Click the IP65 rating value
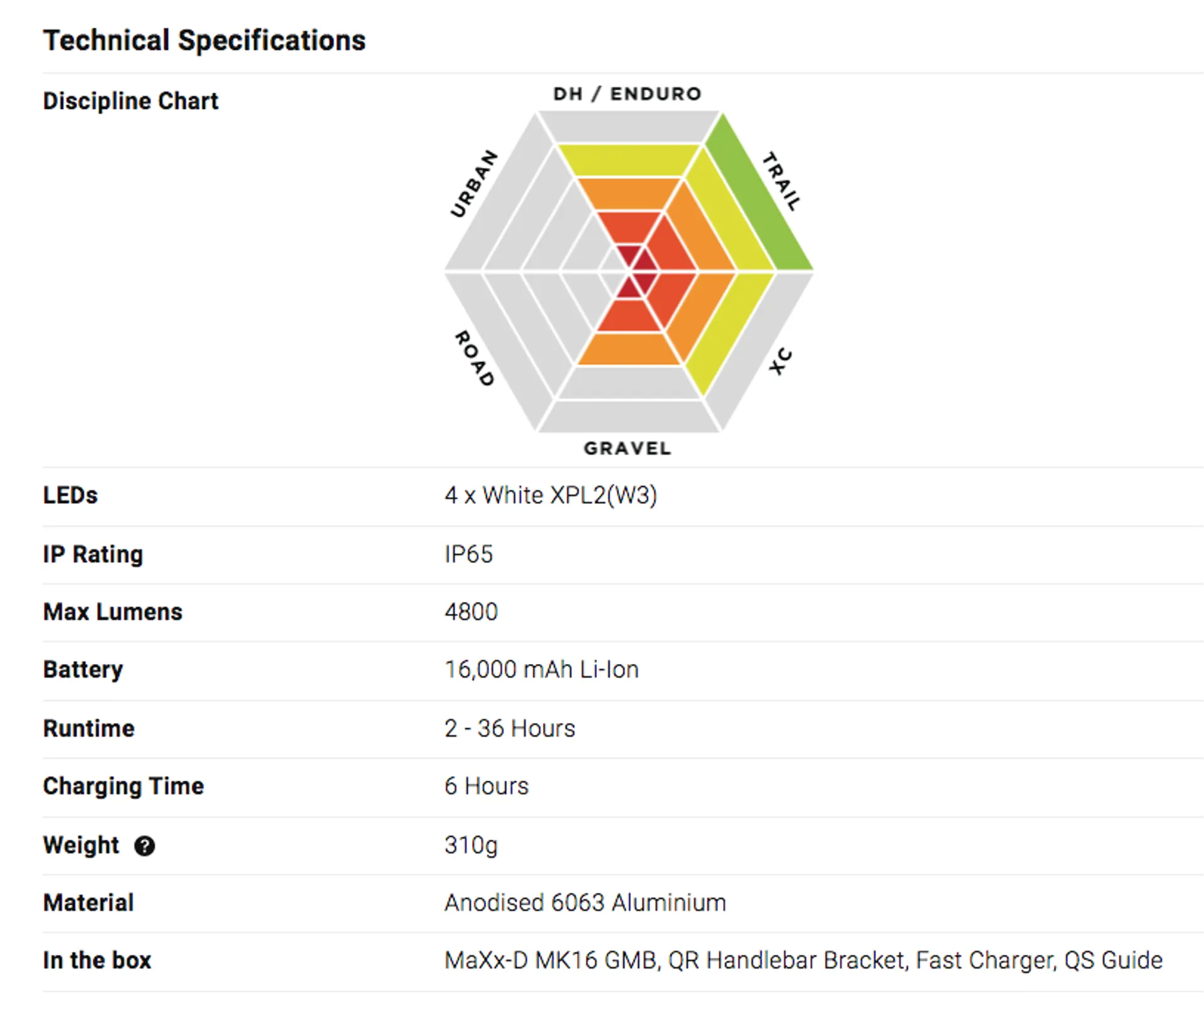Viewport: 1204px width, 1032px height. coord(468,554)
